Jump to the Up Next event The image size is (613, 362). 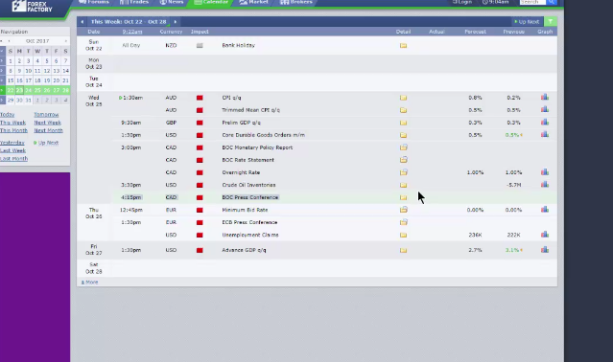[528, 22]
